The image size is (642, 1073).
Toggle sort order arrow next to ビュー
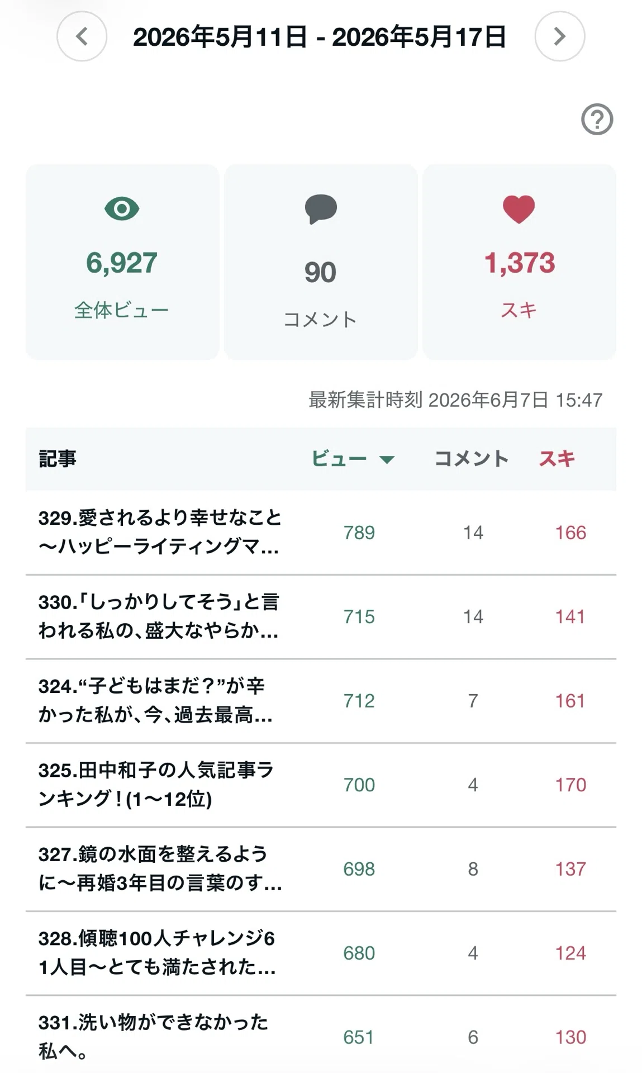387,460
